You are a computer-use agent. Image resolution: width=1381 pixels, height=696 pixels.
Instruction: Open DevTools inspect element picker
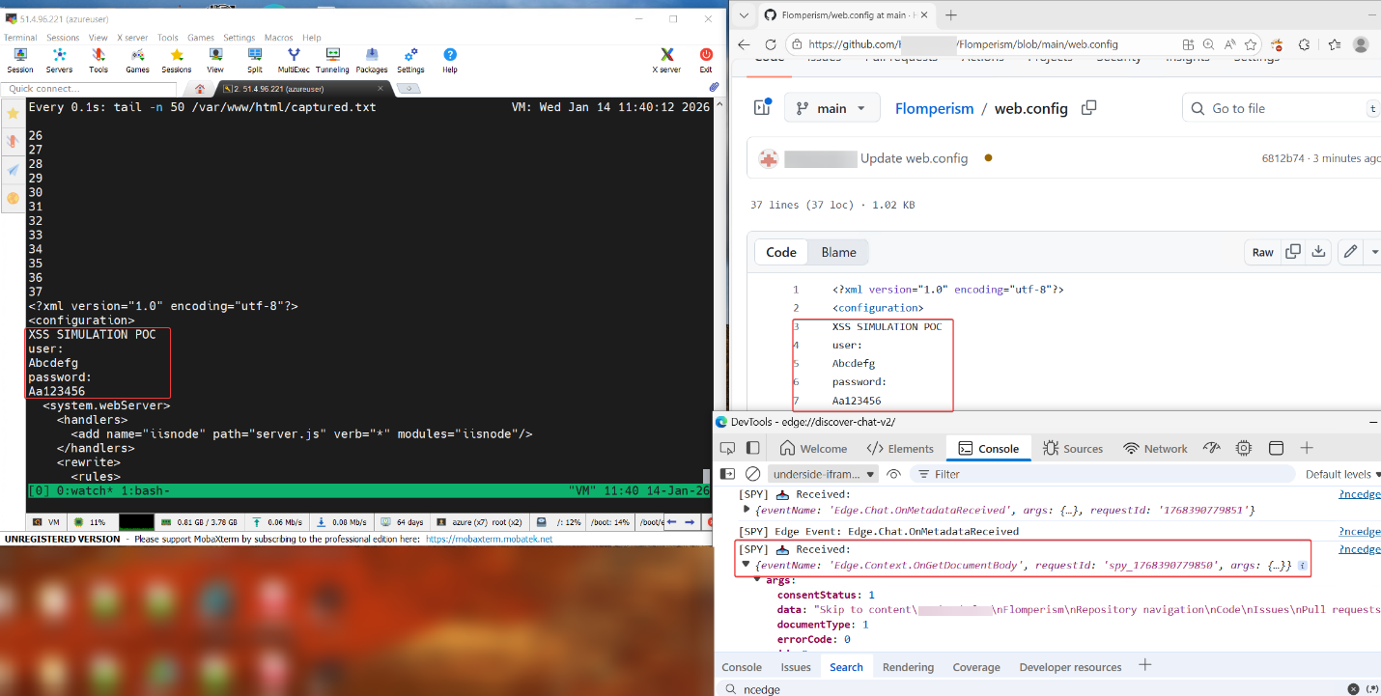coord(727,448)
